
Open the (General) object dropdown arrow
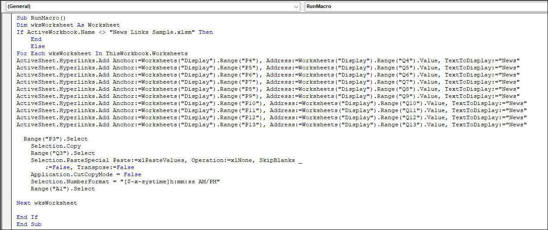coord(297,7)
